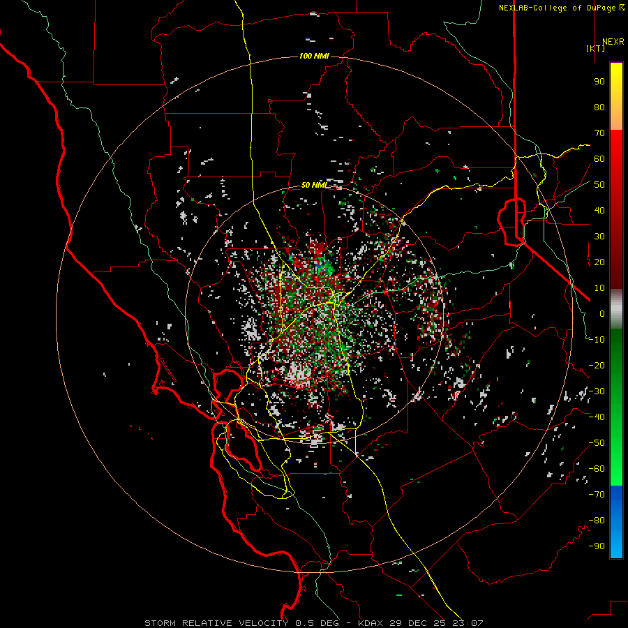Click the -50 scale value
The height and width of the screenshot is (628, 628).
(x=597, y=443)
